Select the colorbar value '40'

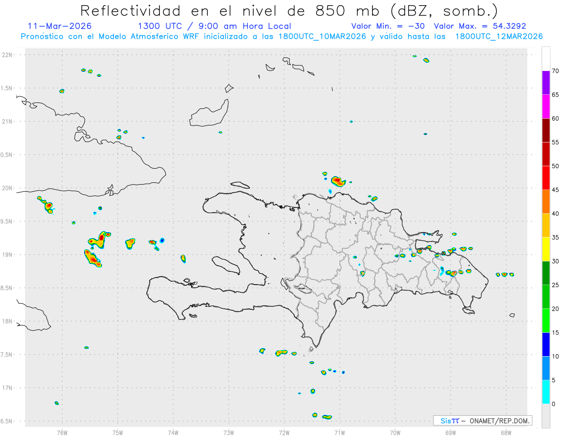(x=555, y=214)
